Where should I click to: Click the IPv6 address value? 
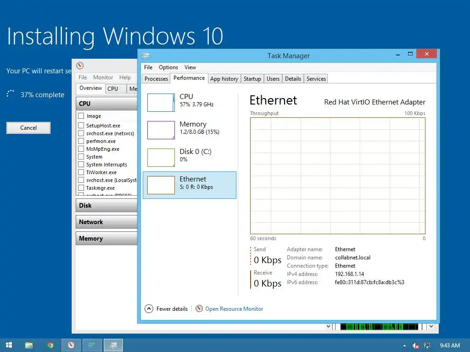(369, 282)
